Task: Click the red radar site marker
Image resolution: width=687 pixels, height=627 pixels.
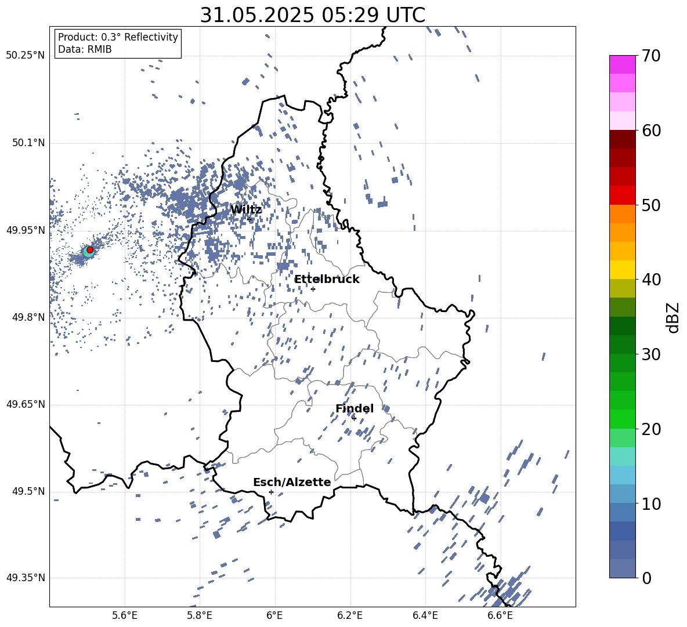Action: click(90, 250)
